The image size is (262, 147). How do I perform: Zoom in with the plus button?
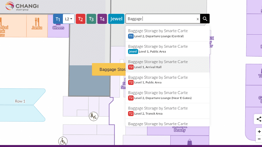coord(259,132)
